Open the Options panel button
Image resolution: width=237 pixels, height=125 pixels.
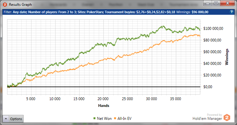(x=13, y=119)
